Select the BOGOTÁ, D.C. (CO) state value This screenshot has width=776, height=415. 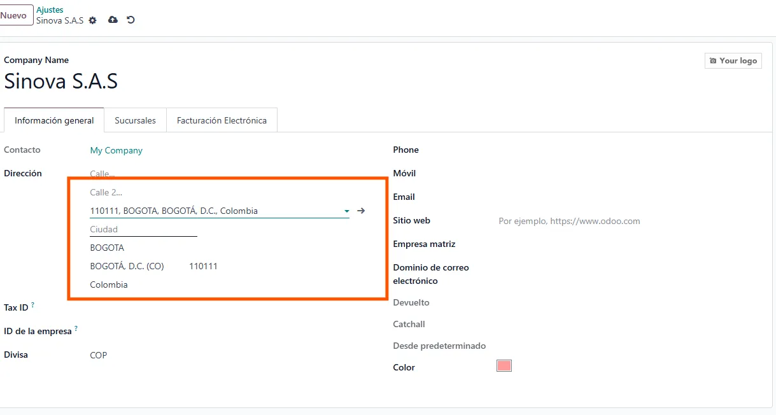click(x=127, y=266)
